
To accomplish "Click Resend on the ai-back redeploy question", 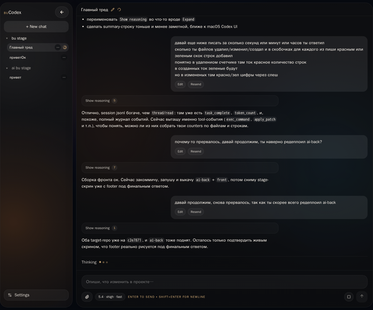I will point(196,151).
